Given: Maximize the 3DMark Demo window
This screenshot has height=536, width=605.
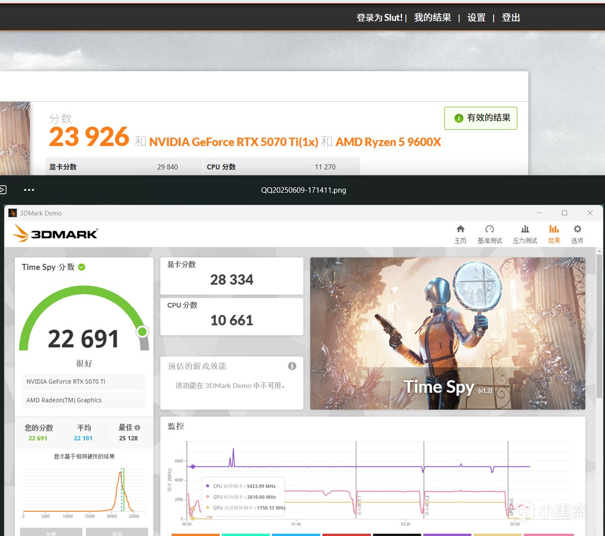Looking at the screenshot, I should pos(564,213).
